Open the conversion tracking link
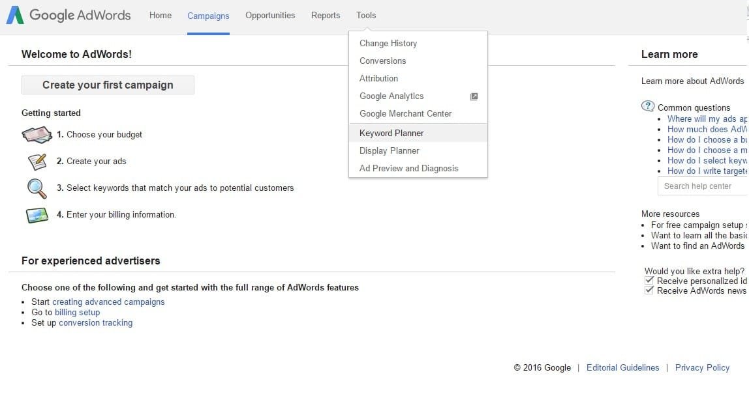 click(x=95, y=323)
